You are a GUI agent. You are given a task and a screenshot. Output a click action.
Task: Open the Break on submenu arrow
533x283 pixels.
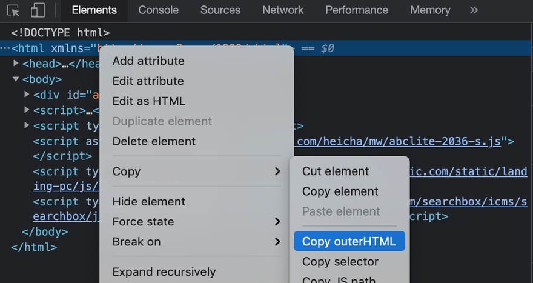click(x=277, y=241)
